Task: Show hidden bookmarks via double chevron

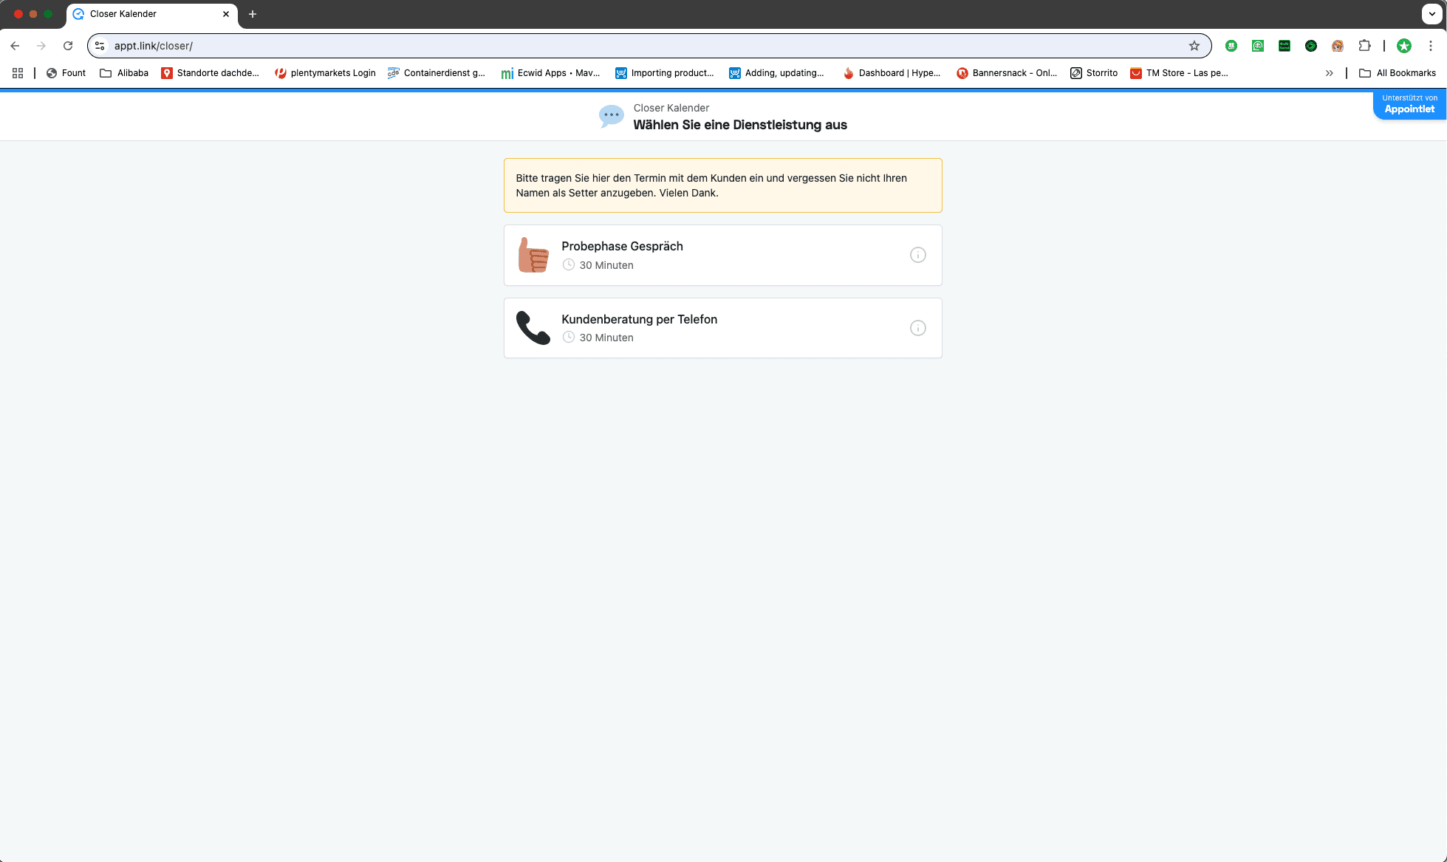Action: (x=1329, y=73)
